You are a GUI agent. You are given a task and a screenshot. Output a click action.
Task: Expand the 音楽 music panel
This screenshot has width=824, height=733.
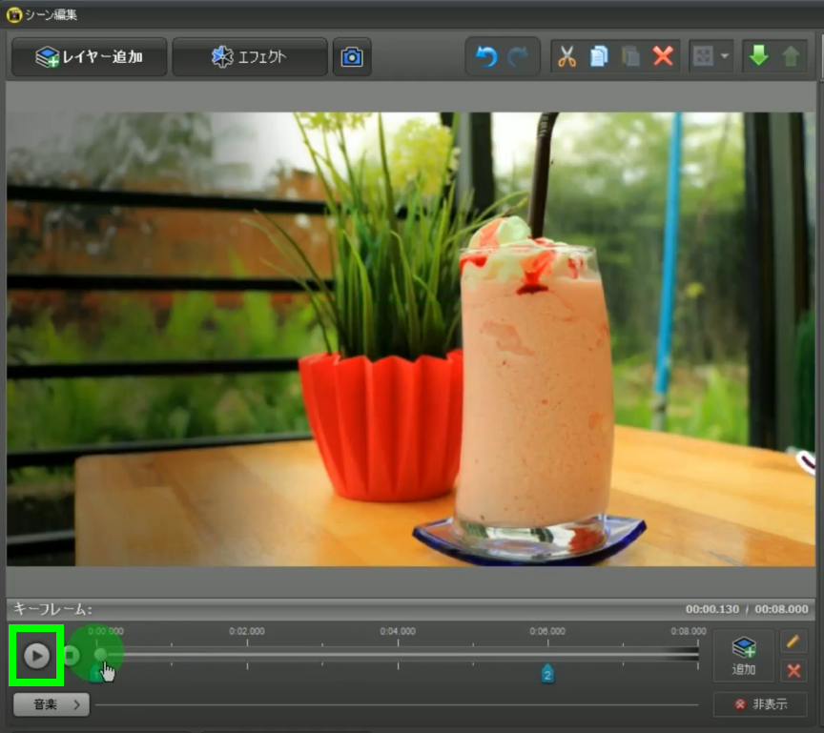(51, 704)
